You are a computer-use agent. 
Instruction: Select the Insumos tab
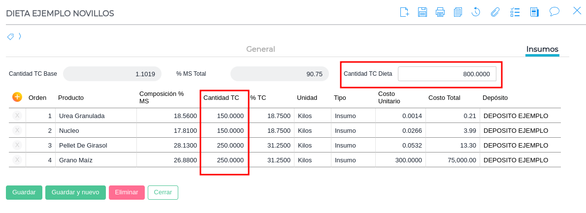(x=542, y=49)
